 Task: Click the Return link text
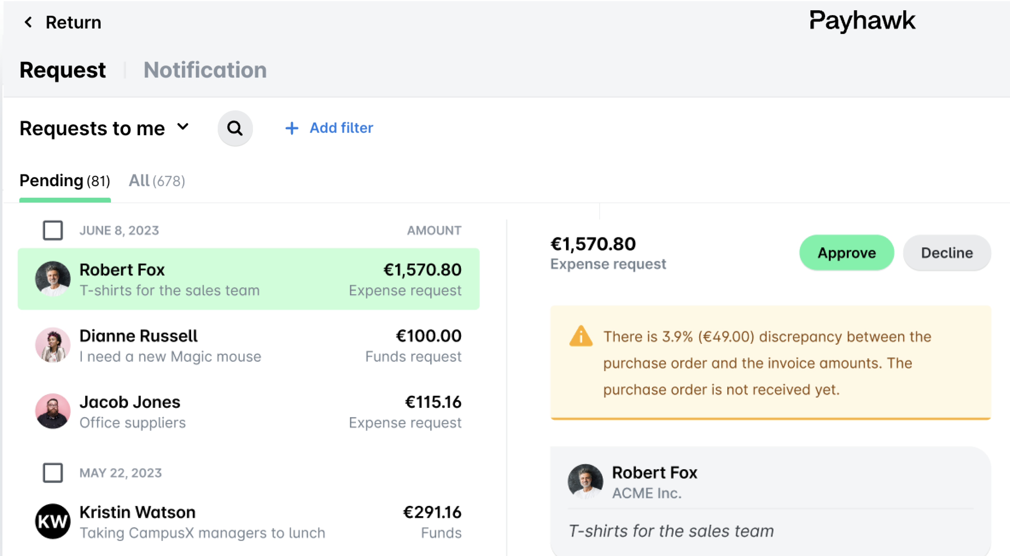[x=74, y=22]
